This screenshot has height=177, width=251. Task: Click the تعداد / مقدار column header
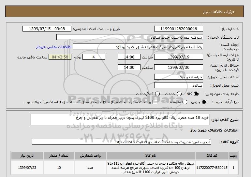(x=59, y=156)
